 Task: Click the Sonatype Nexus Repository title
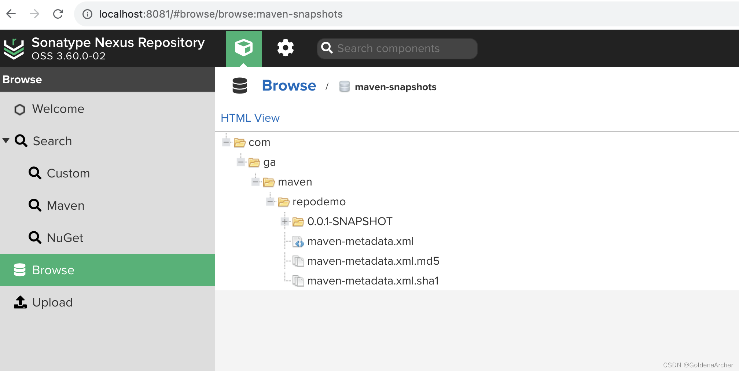[x=118, y=43]
